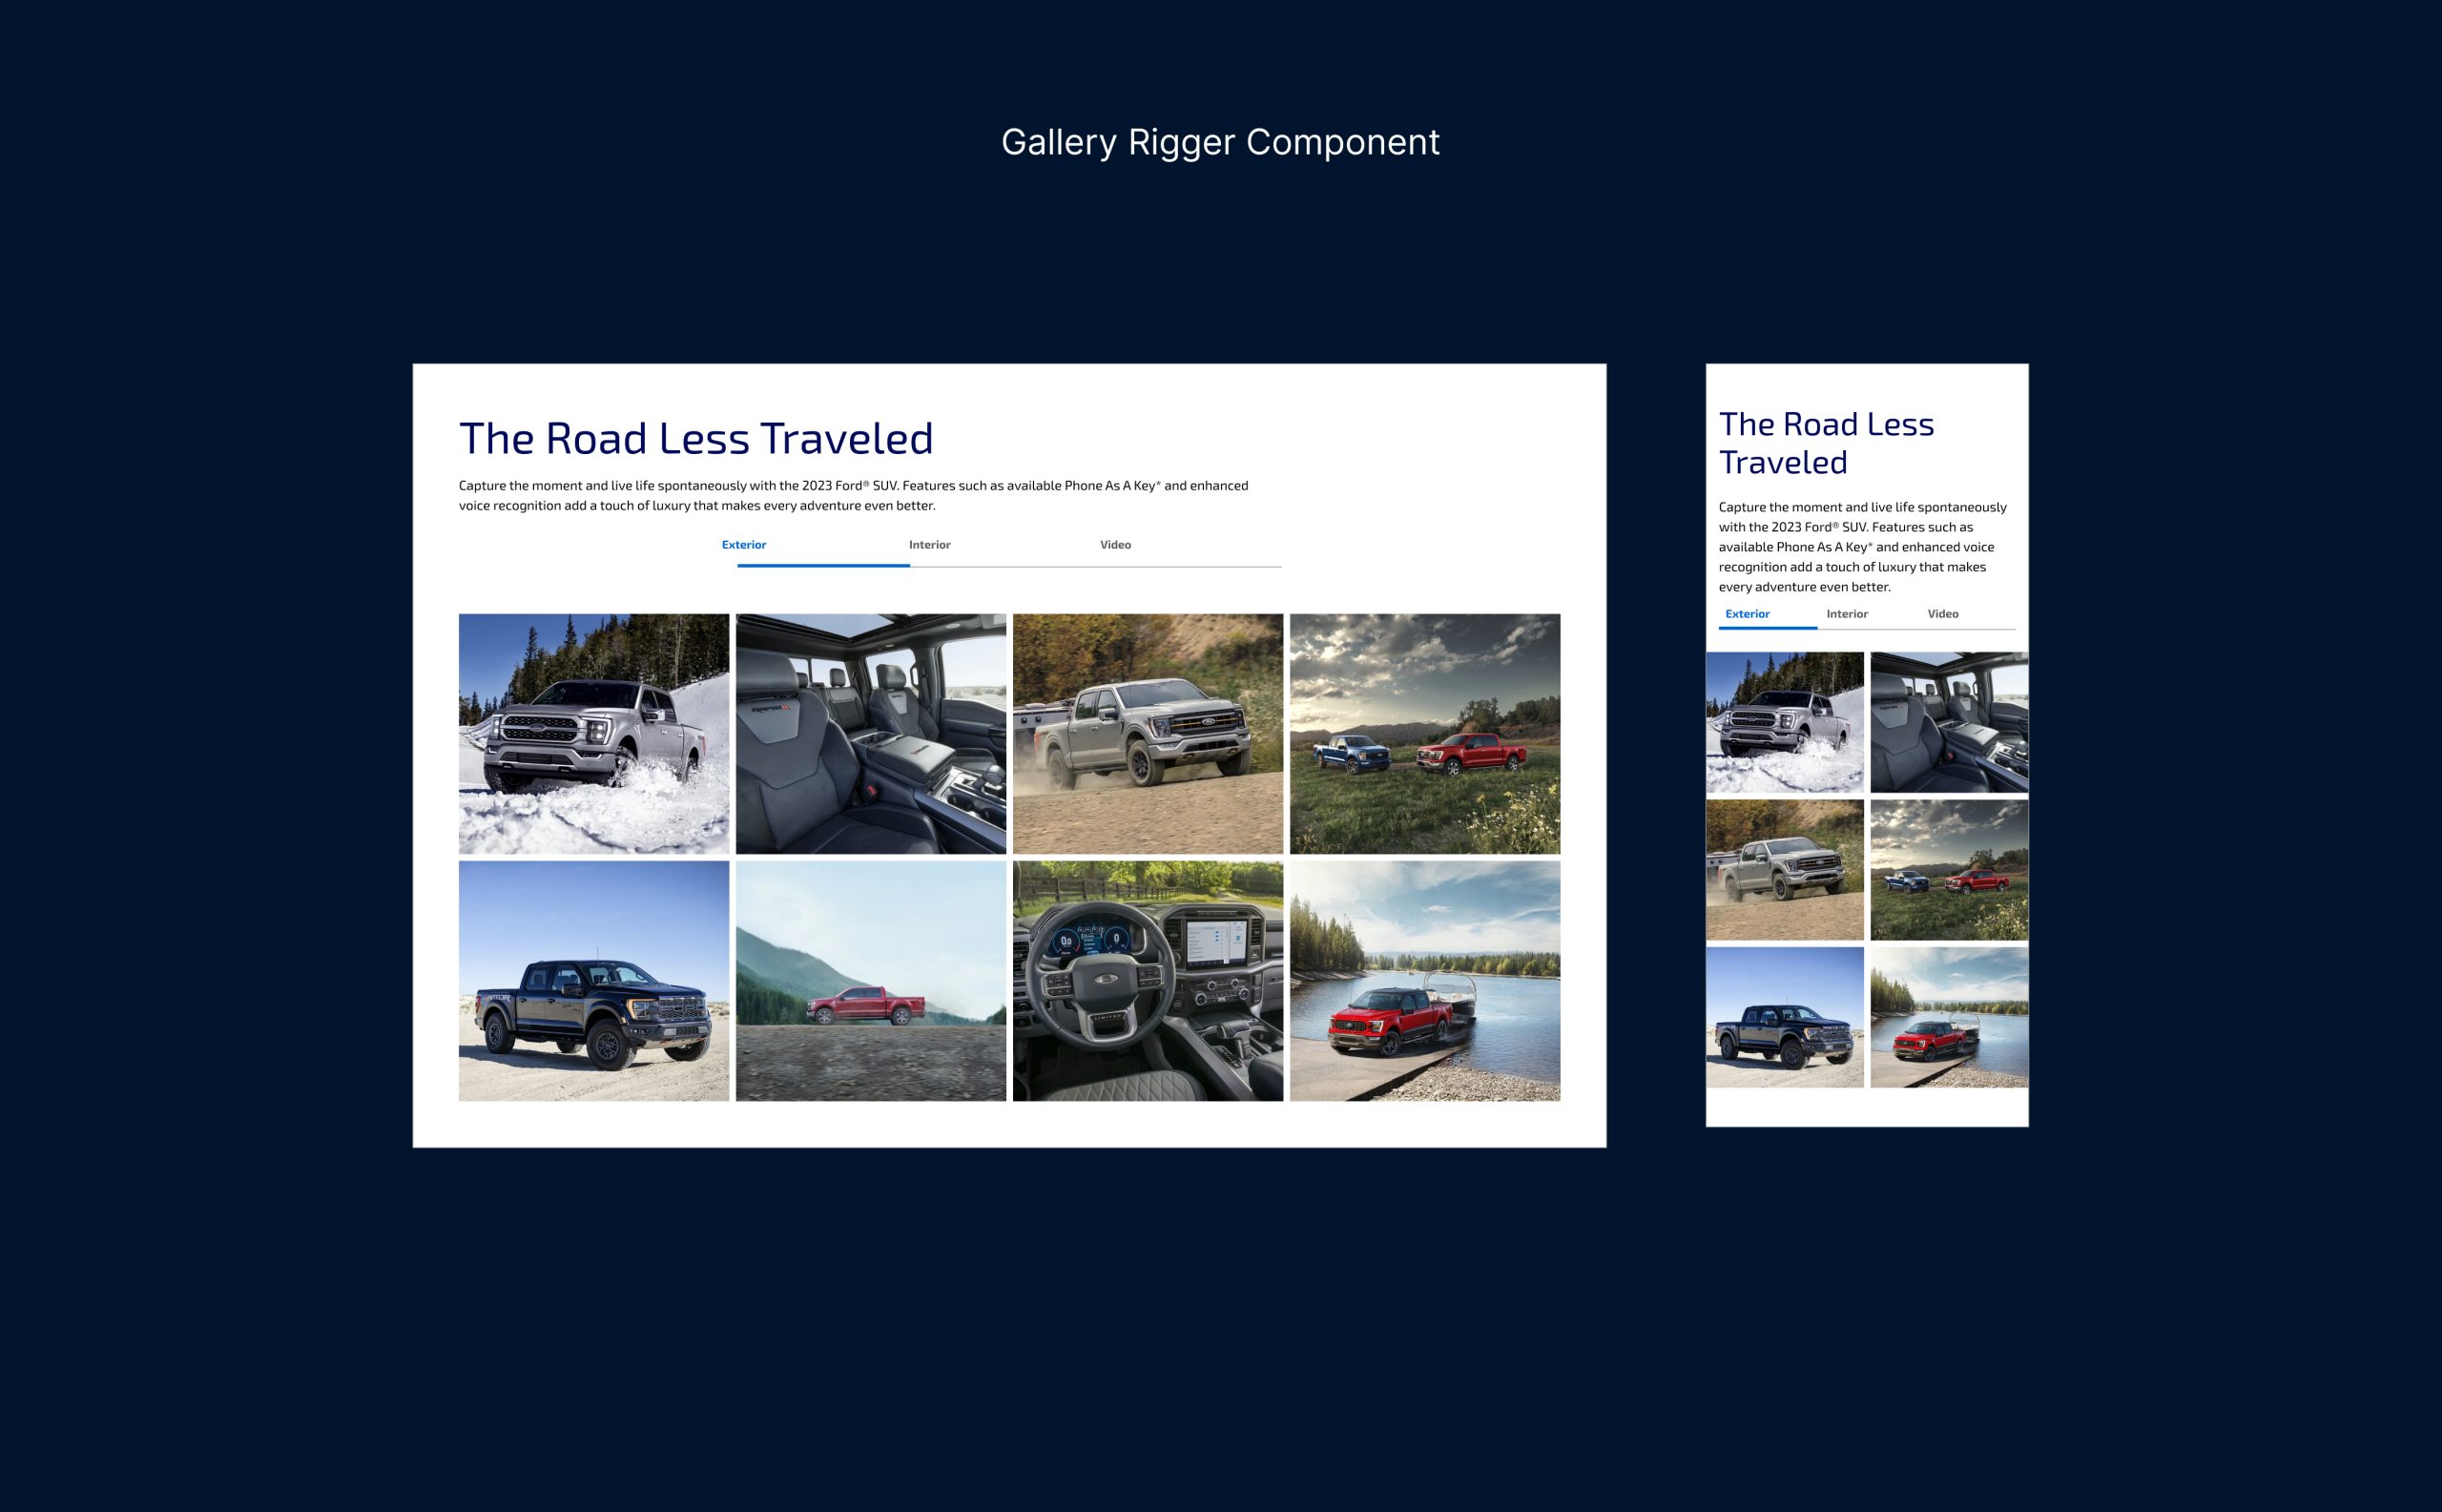Open blue and red trucks in field photo
This screenshot has width=2442, height=1512.
1424,733
